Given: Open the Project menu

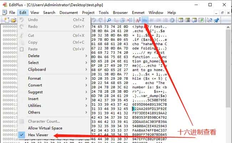Looking at the screenshot, I should coord(88,13).
